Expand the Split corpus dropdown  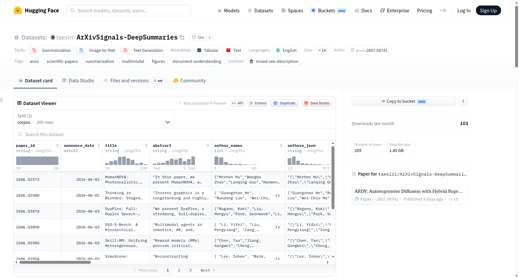[x=94, y=119]
